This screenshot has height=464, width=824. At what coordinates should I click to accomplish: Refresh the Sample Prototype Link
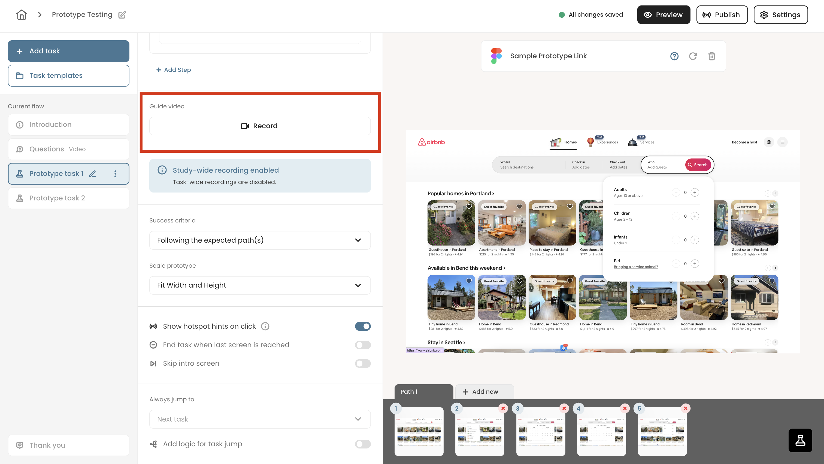693,56
